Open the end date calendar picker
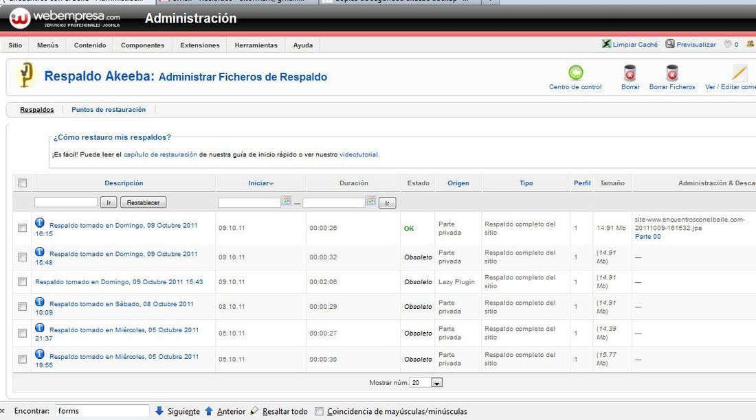The image size is (756, 420). click(x=370, y=201)
